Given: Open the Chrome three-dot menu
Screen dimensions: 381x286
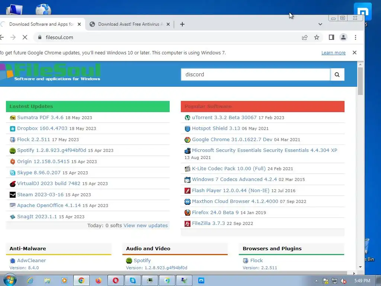Looking at the screenshot, I should tap(355, 37).
